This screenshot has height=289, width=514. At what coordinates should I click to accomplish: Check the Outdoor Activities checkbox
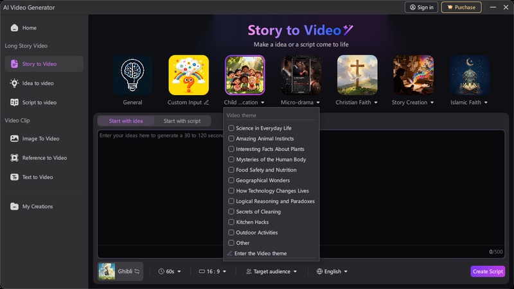pyautogui.click(x=231, y=232)
